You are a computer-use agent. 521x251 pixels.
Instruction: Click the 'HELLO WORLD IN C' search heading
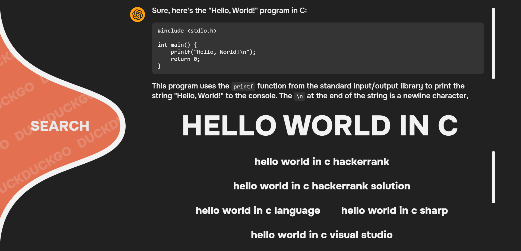[320, 125]
